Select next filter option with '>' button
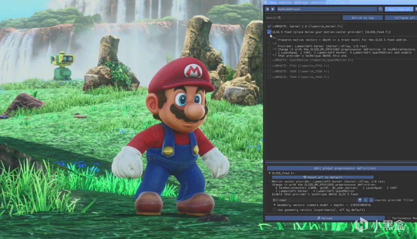Screen dimensions: 417x239 [x=371, y=200]
